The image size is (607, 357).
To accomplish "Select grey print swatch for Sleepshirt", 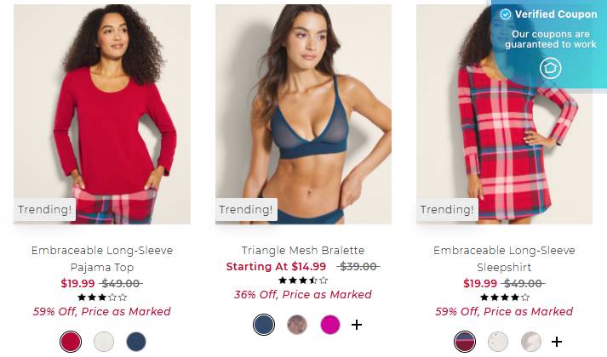I will point(530,342).
